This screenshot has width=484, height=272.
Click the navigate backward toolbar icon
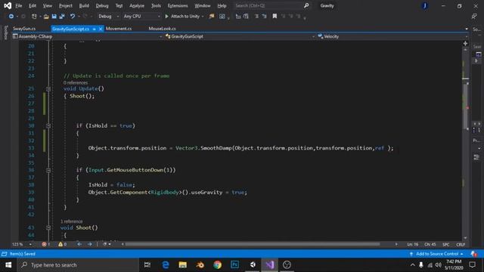click(x=11, y=17)
